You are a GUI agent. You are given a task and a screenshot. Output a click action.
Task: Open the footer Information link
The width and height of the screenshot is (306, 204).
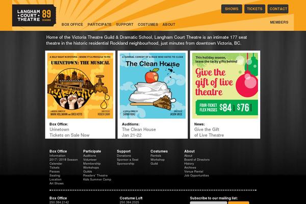[x=57, y=156]
